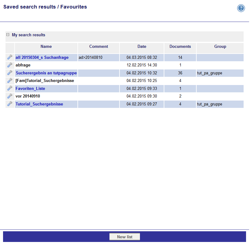Open [Fam]Tutorial_Suchergebnisse list
250x245 pixels.
coord(45,81)
